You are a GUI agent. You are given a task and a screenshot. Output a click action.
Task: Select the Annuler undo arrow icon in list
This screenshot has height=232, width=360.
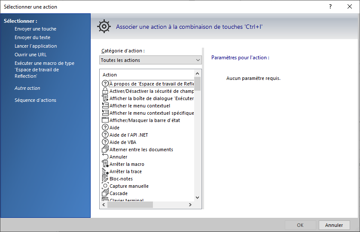(105, 157)
